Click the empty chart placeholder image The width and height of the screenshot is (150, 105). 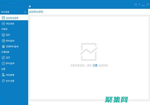point(88,52)
